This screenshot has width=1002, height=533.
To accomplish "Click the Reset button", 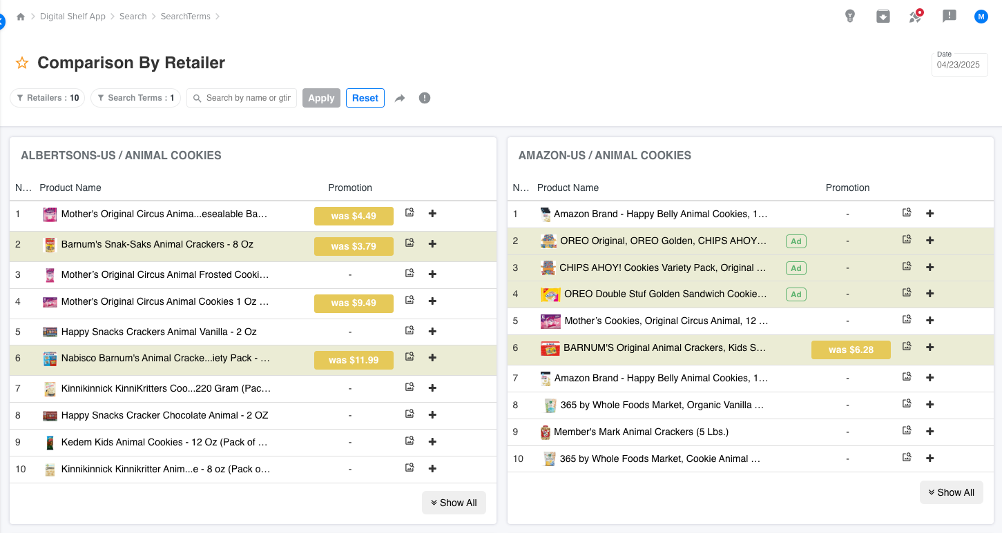I will pos(365,98).
